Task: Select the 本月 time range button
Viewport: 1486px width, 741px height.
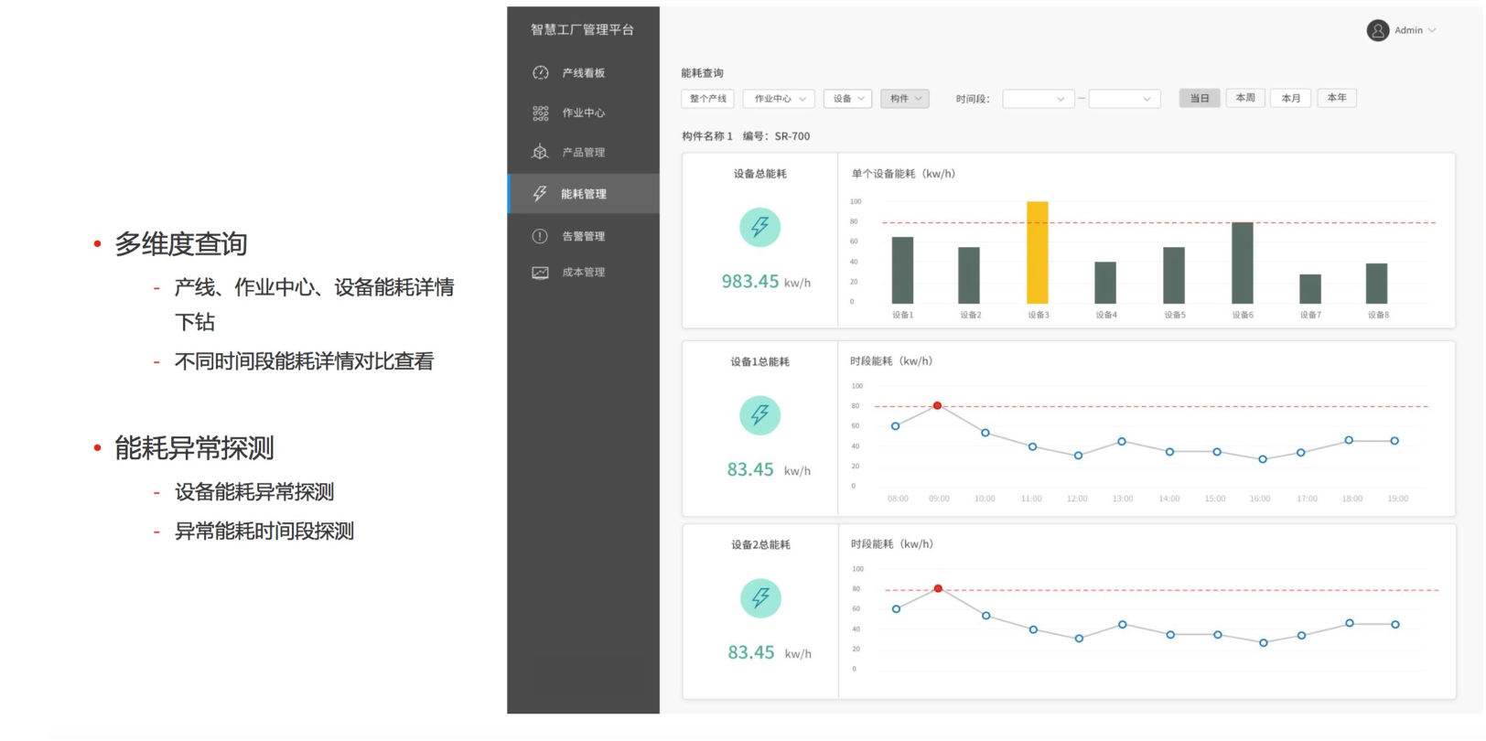Action: [1291, 98]
